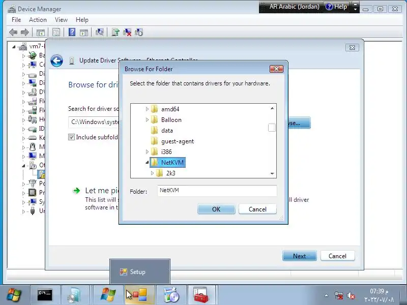Open the blue Help question mark toolbar icon

[x=72, y=32]
